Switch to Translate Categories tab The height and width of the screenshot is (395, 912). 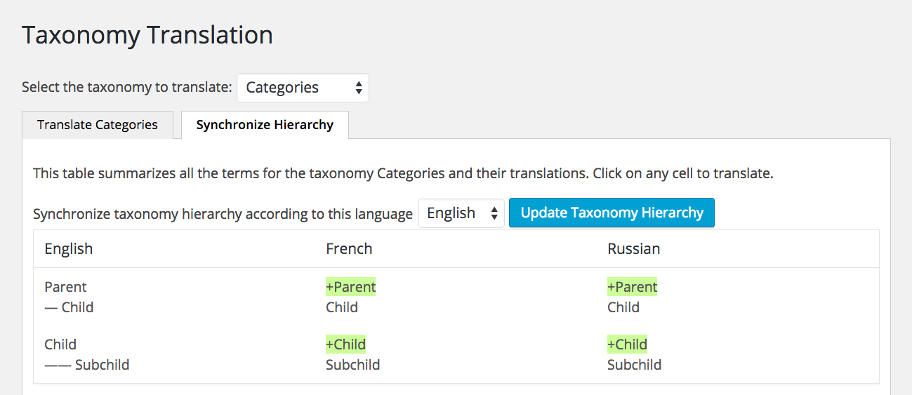[x=98, y=125]
